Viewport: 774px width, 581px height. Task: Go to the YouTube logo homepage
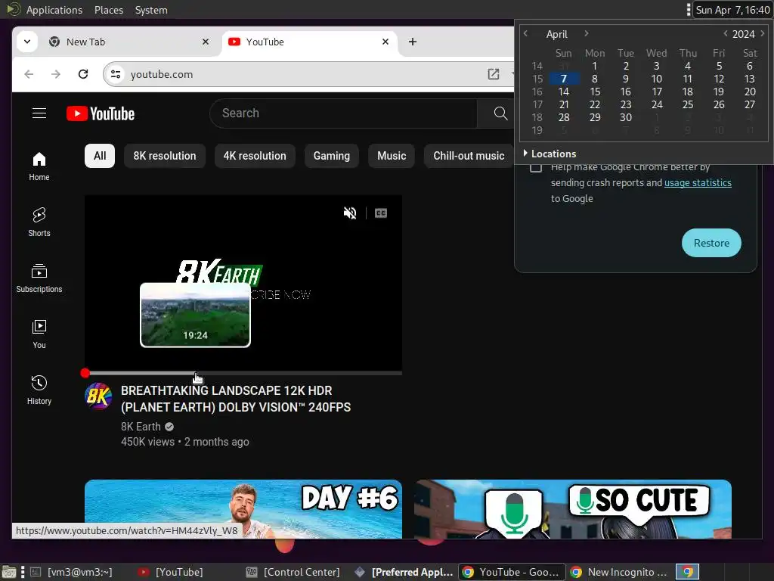coord(101,113)
